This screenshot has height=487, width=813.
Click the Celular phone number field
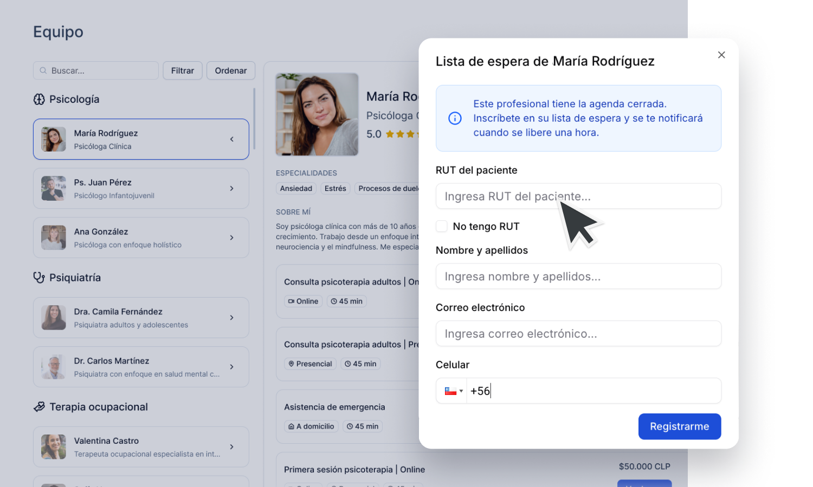click(x=593, y=391)
